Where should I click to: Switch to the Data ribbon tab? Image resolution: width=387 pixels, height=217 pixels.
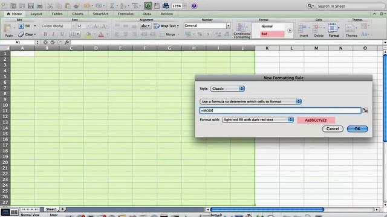(x=147, y=14)
